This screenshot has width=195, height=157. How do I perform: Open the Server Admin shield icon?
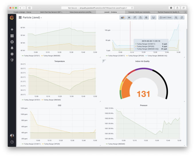pyautogui.click(x=12, y=60)
